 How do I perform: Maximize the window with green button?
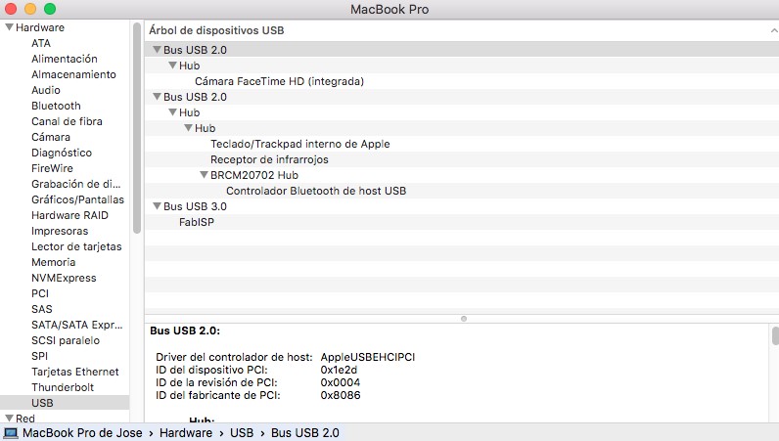(x=50, y=9)
